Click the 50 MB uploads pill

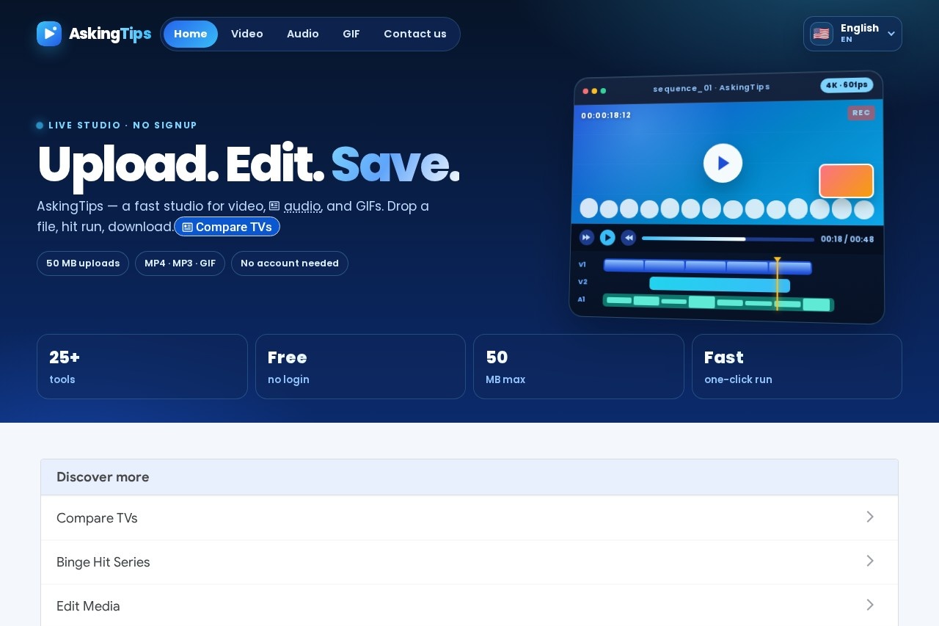83,263
